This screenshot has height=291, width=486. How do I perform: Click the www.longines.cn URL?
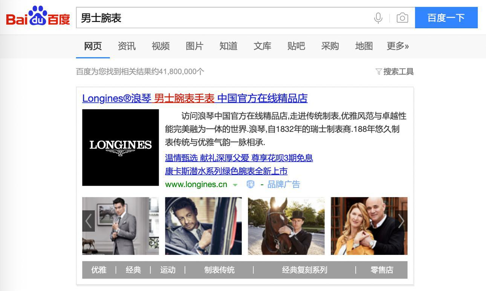tap(196, 184)
